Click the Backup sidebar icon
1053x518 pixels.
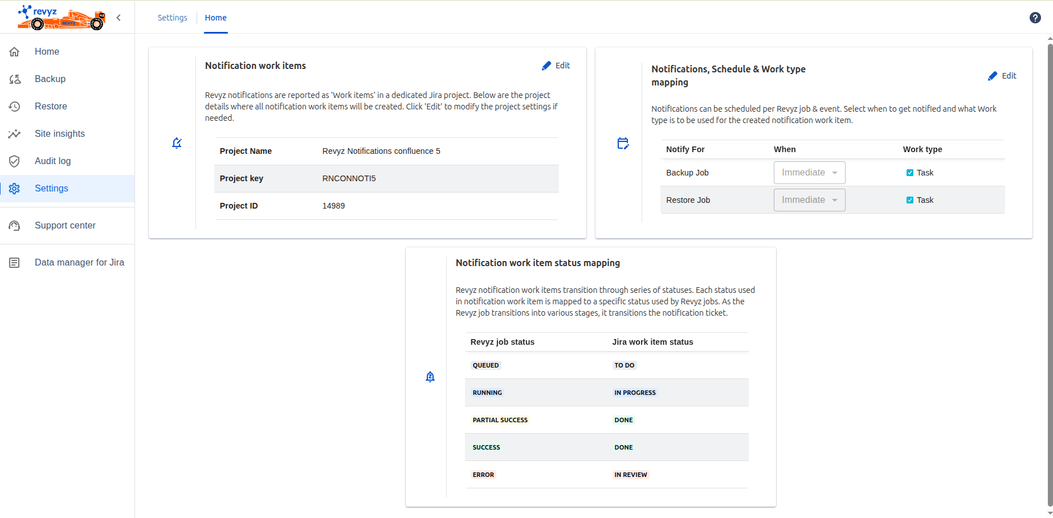[x=15, y=79]
